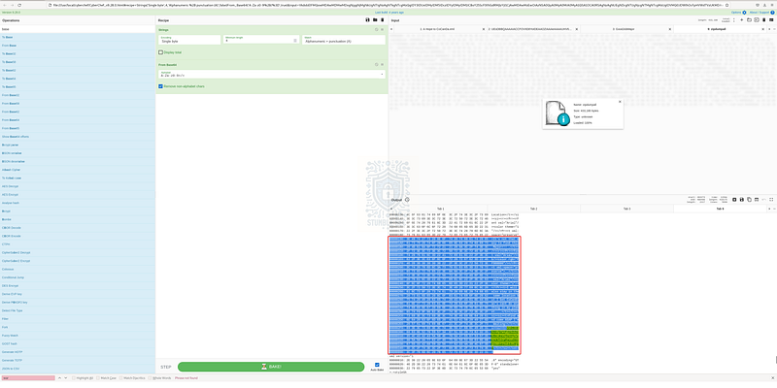This screenshot has height=388, width=777.
Task: Close the zipdumpall input tab
Action: 762,29
